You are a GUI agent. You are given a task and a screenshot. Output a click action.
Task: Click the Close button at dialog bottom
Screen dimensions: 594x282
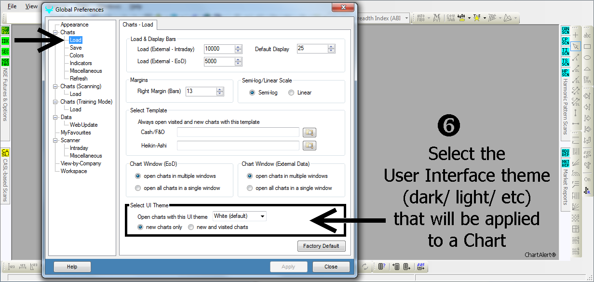(331, 267)
